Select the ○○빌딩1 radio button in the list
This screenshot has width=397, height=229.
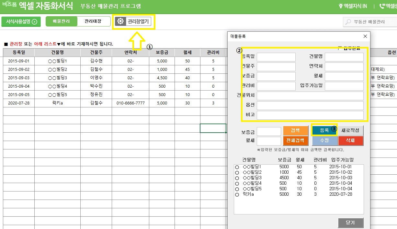pos(237,167)
